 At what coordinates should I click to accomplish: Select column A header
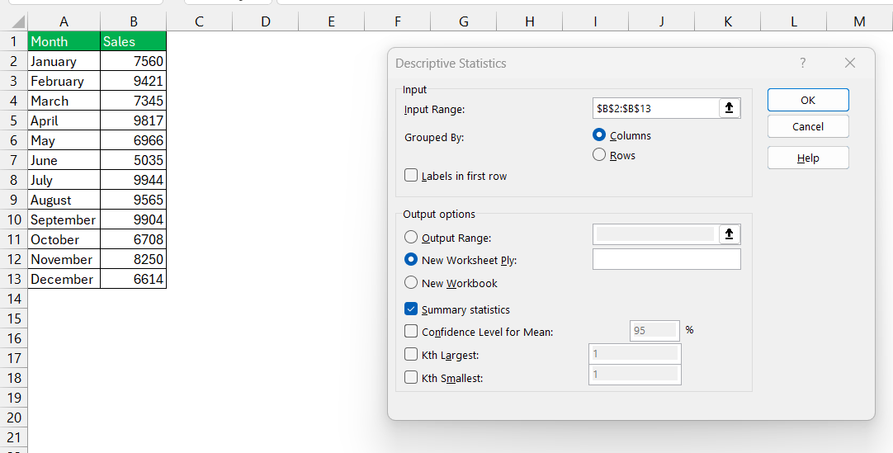click(64, 21)
